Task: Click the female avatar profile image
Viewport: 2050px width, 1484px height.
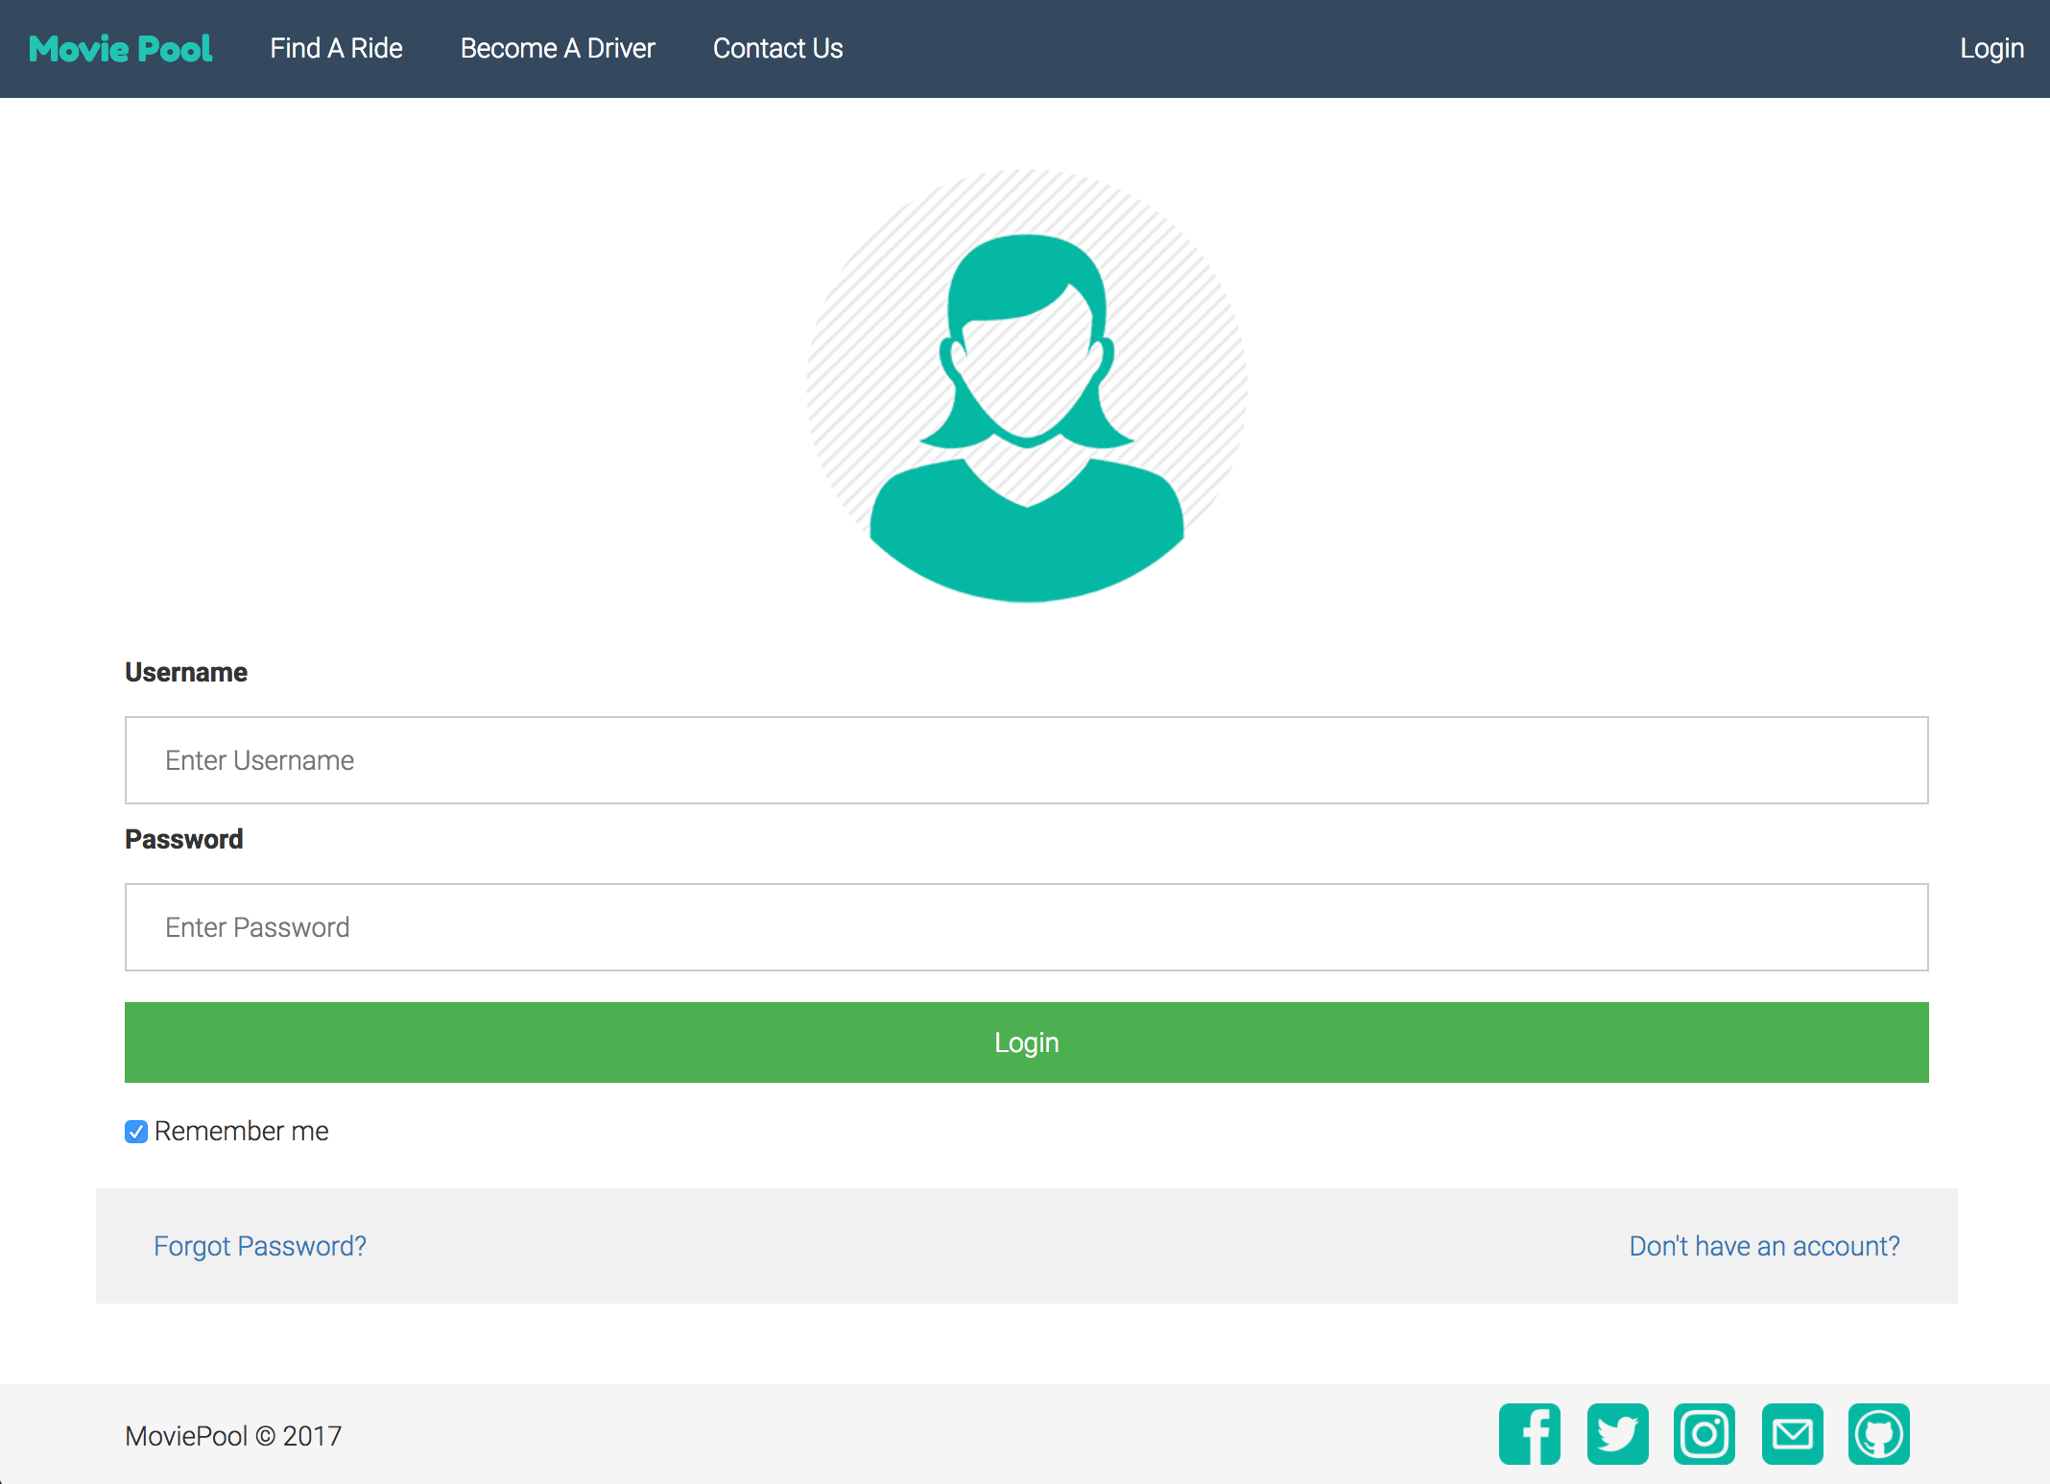Action: [x=1026, y=386]
